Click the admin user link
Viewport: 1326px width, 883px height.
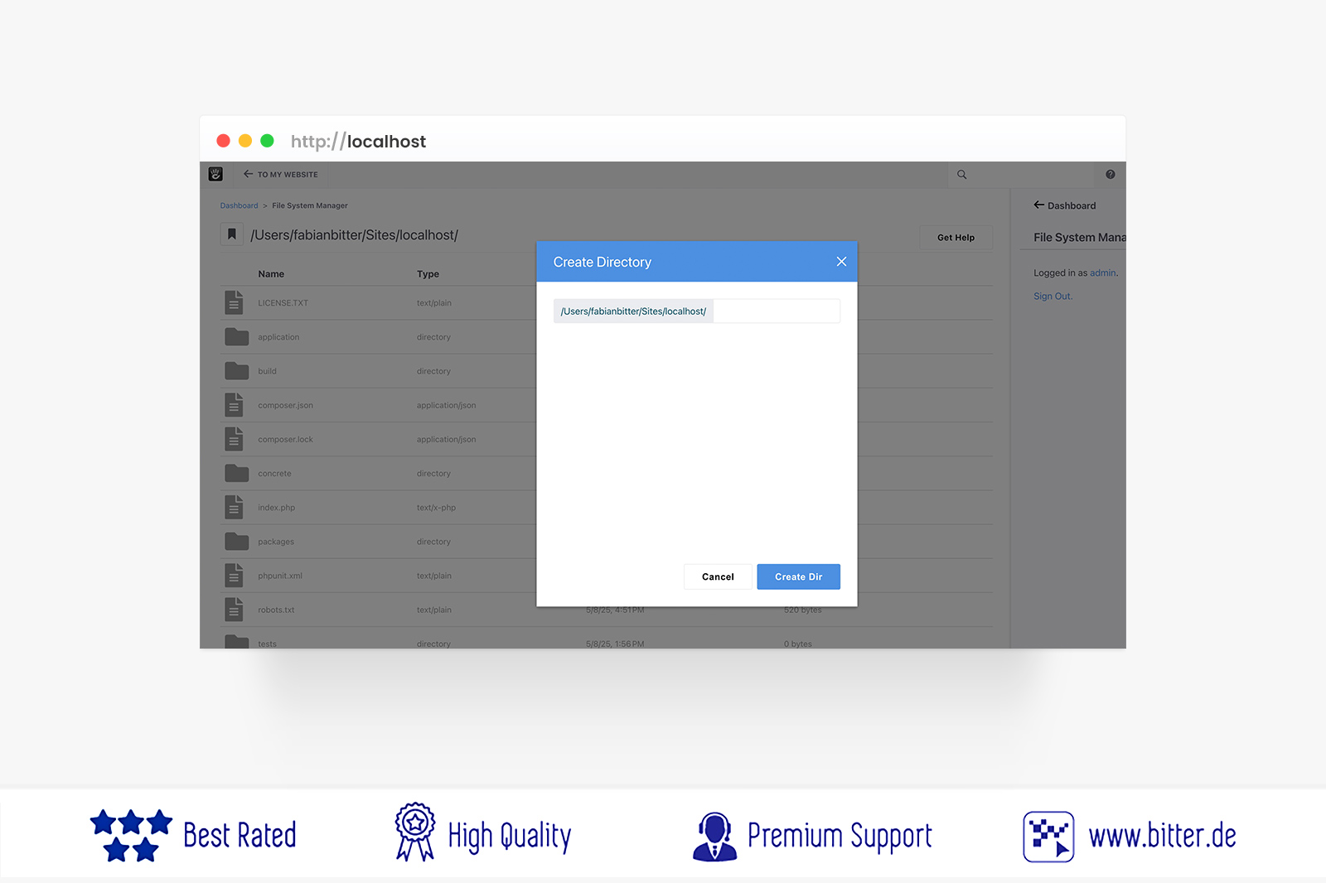1102,273
